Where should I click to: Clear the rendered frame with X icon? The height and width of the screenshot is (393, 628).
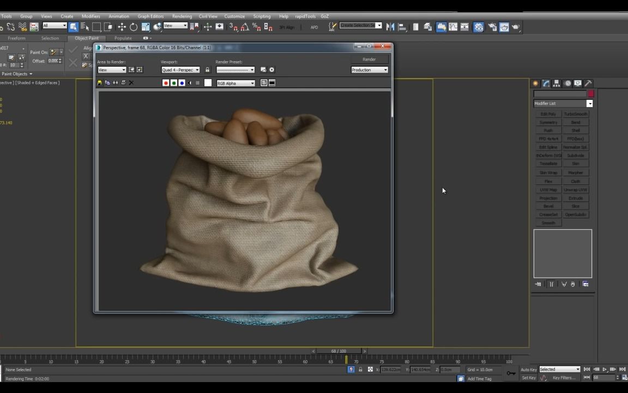pyautogui.click(x=131, y=83)
